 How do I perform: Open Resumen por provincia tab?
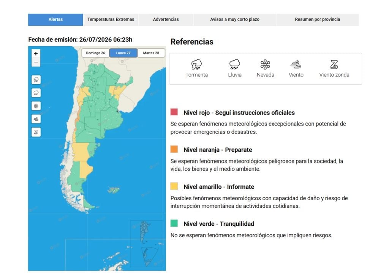click(317, 20)
